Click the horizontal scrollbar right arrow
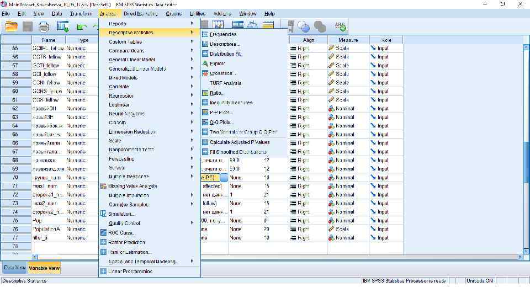The image size is (530, 298). pos(520,257)
